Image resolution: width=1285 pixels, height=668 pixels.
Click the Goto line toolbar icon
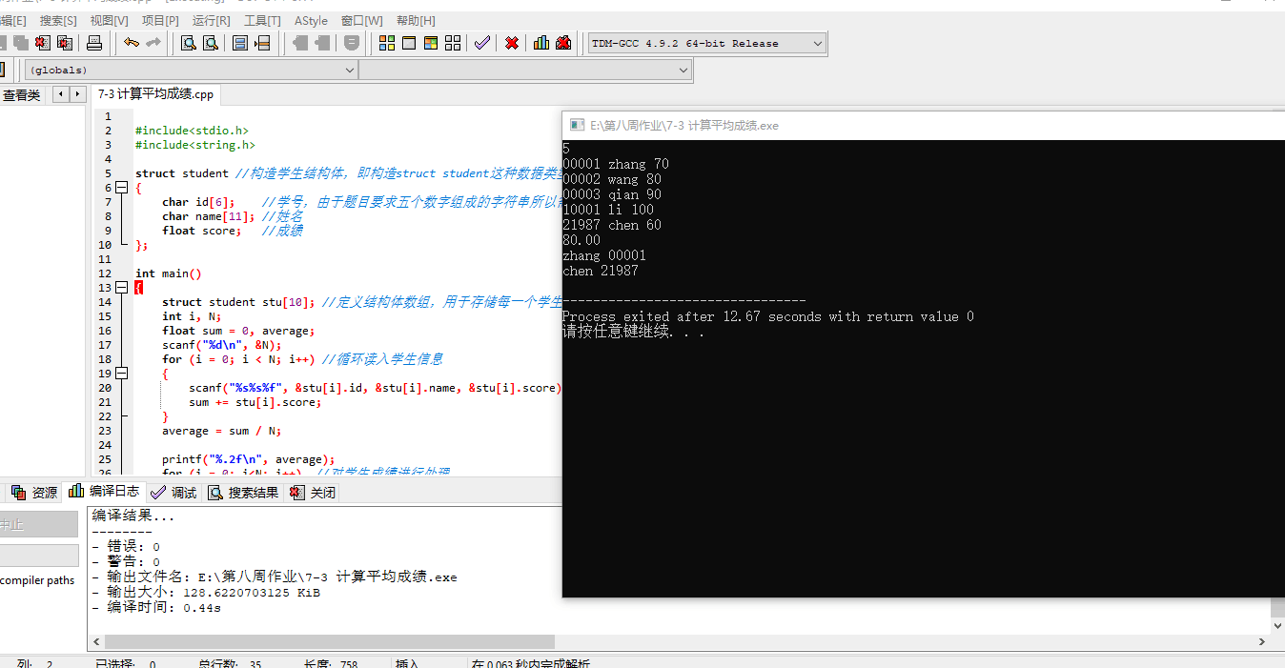coord(262,43)
